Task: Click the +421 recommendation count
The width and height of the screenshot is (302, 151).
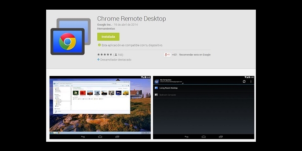Action: tap(174, 55)
